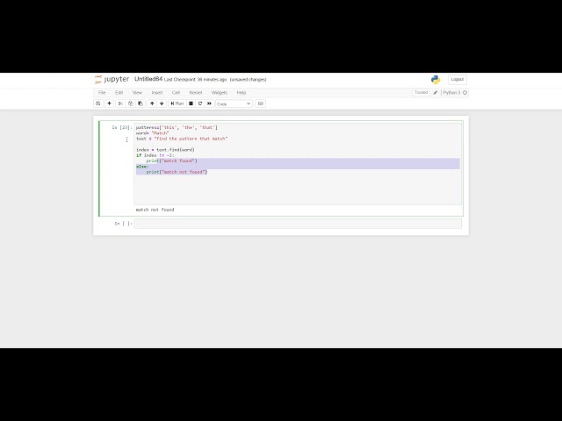The image size is (562, 421).
Task: Click the 'if index != -1:' line
Action: point(155,155)
